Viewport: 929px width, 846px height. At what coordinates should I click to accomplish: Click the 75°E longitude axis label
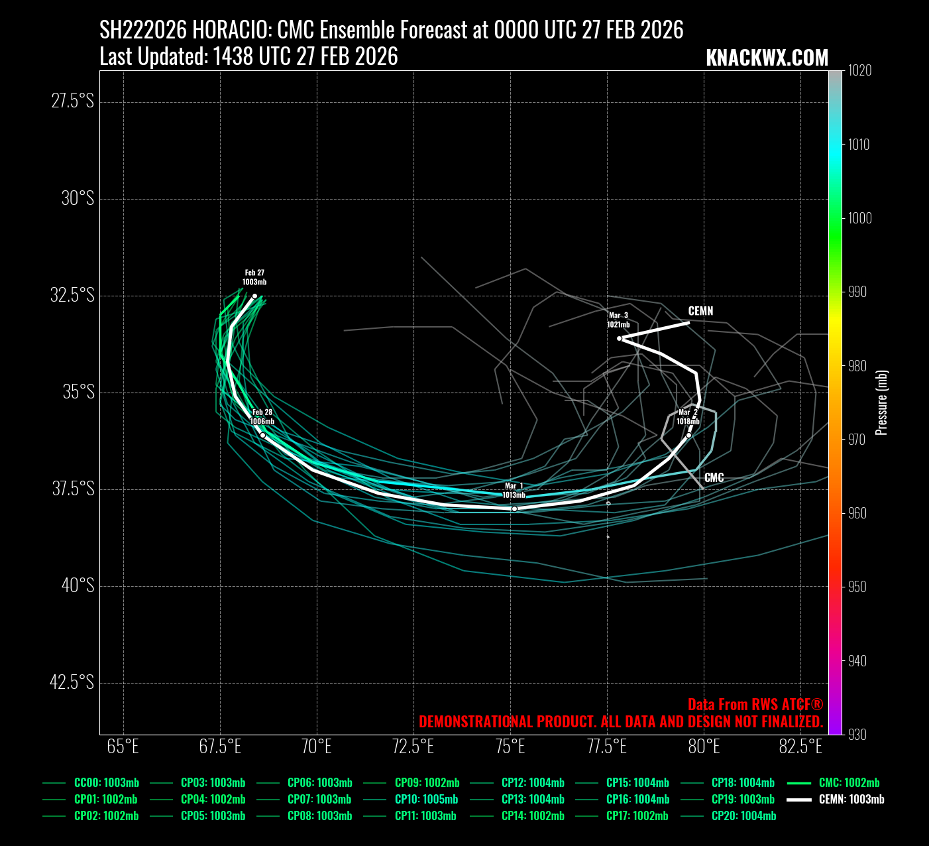(x=510, y=747)
